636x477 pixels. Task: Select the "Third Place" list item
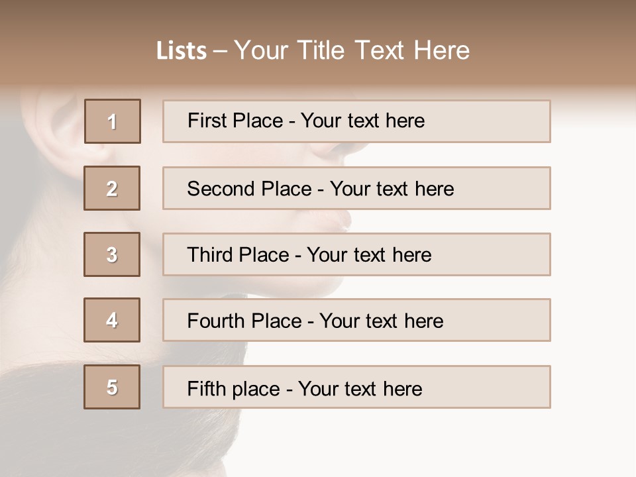[356, 254]
